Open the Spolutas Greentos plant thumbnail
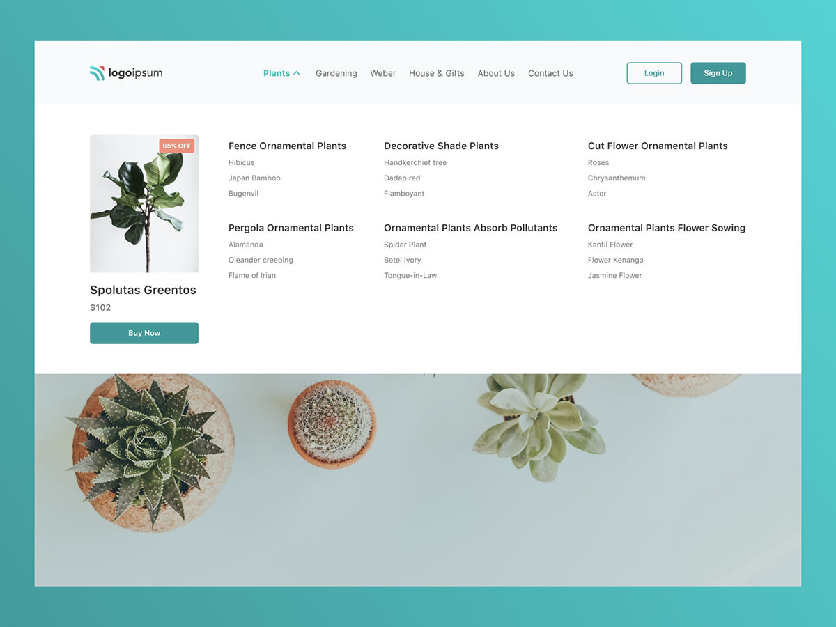The width and height of the screenshot is (836, 627). coord(144,203)
